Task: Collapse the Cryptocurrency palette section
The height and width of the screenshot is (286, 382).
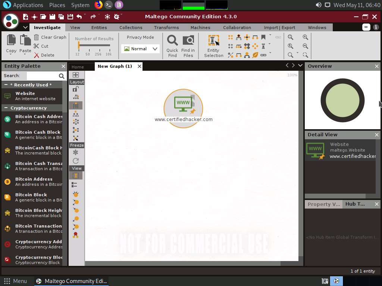Action: [x=6, y=108]
